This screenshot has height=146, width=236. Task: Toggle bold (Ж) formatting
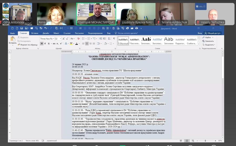(42, 44)
